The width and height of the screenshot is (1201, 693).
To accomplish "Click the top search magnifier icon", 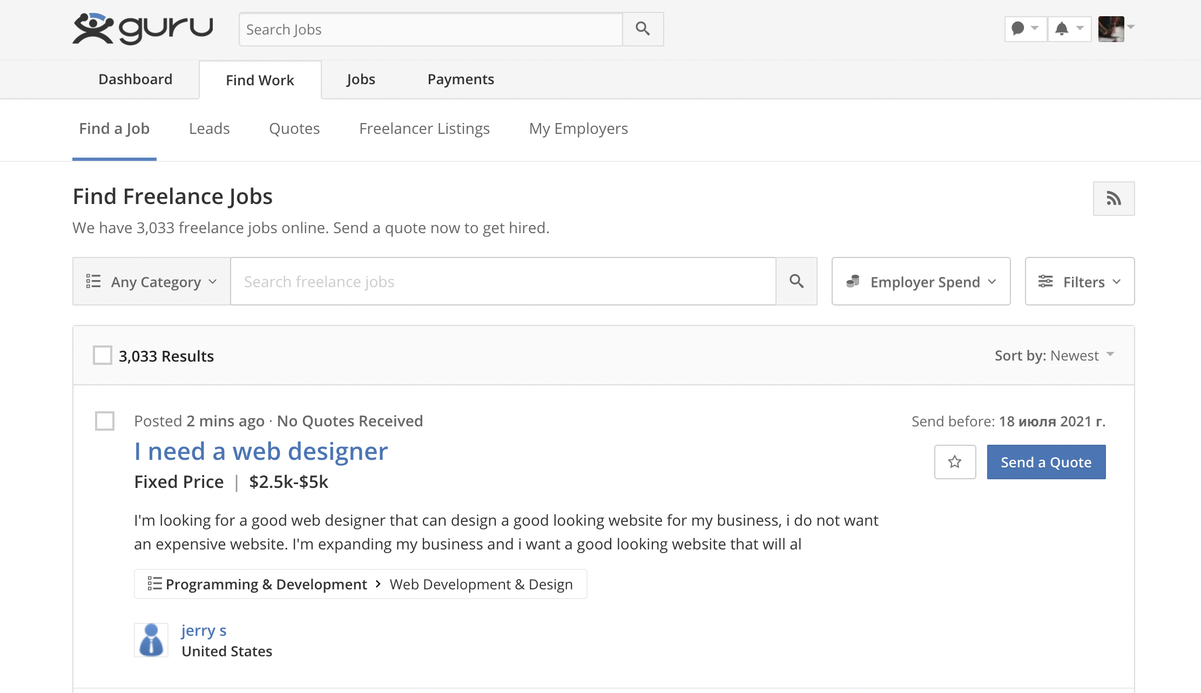I will tap(643, 29).
